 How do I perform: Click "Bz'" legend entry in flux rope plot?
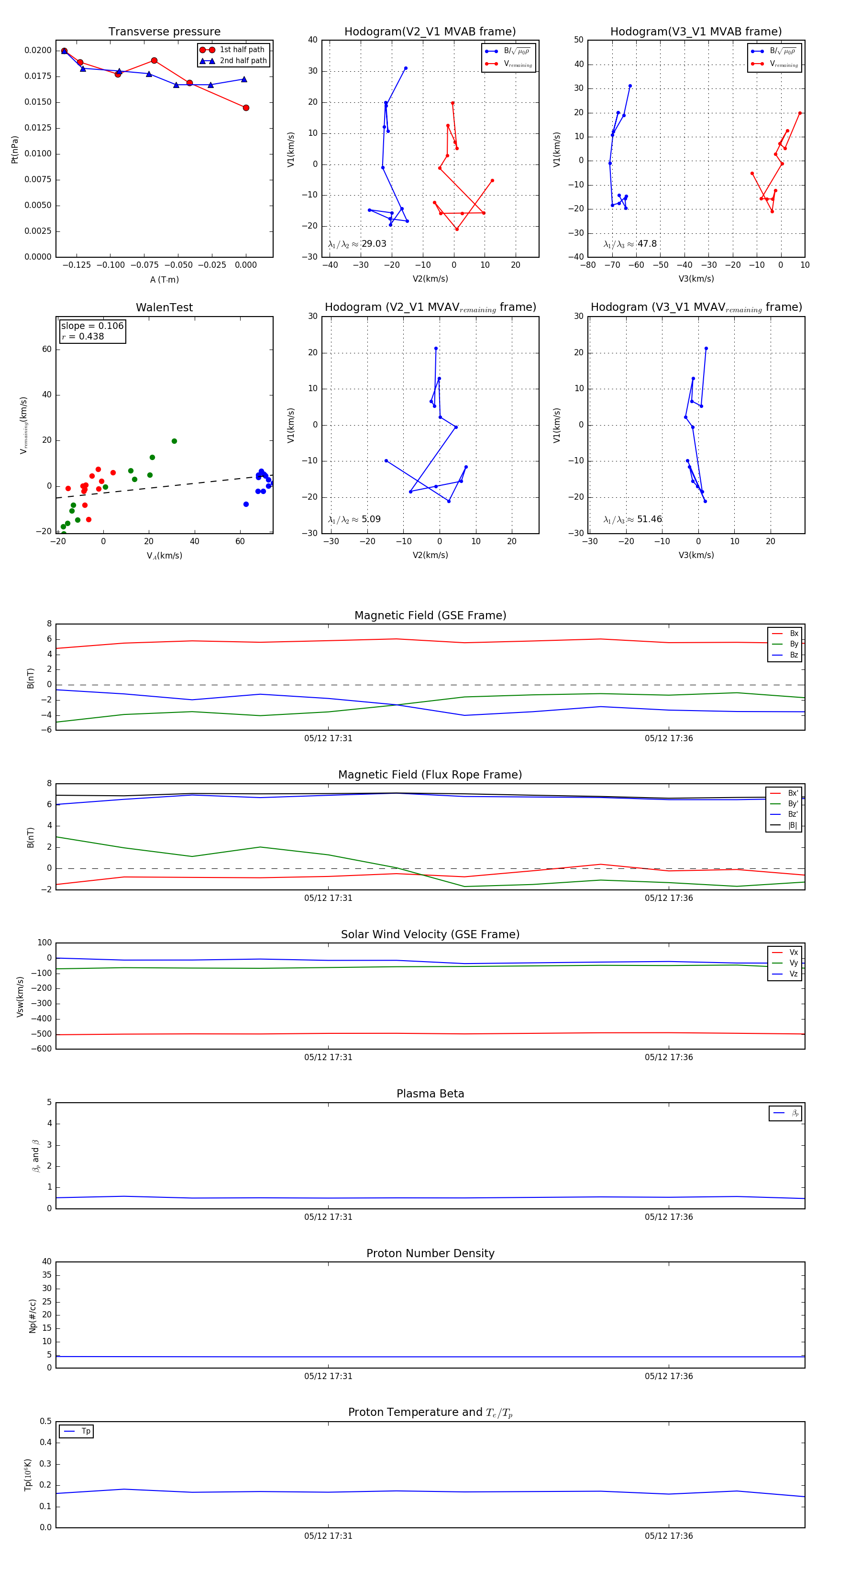pyautogui.click(x=784, y=815)
